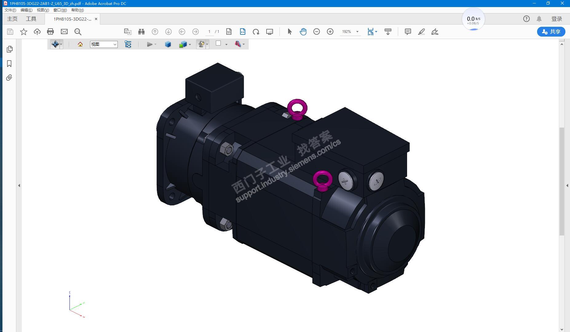Open the 视图 menu in menu bar
This screenshot has height=332, width=570.
click(43, 10)
